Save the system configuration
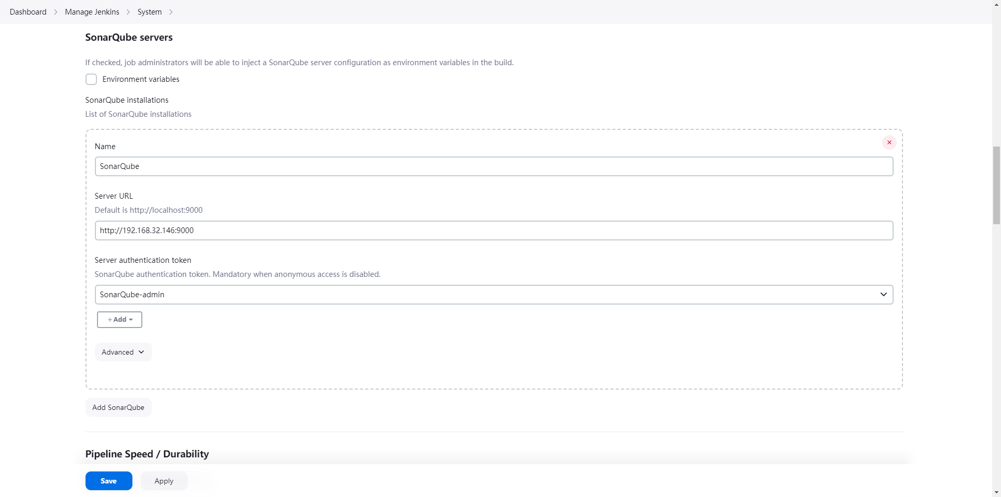The height and width of the screenshot is (497, 1001). (x=108, y=481)
